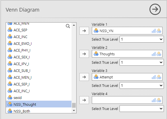The image size is (167, 119).
Task: Click the arrow button beside Variable 2
Action: 84,54
